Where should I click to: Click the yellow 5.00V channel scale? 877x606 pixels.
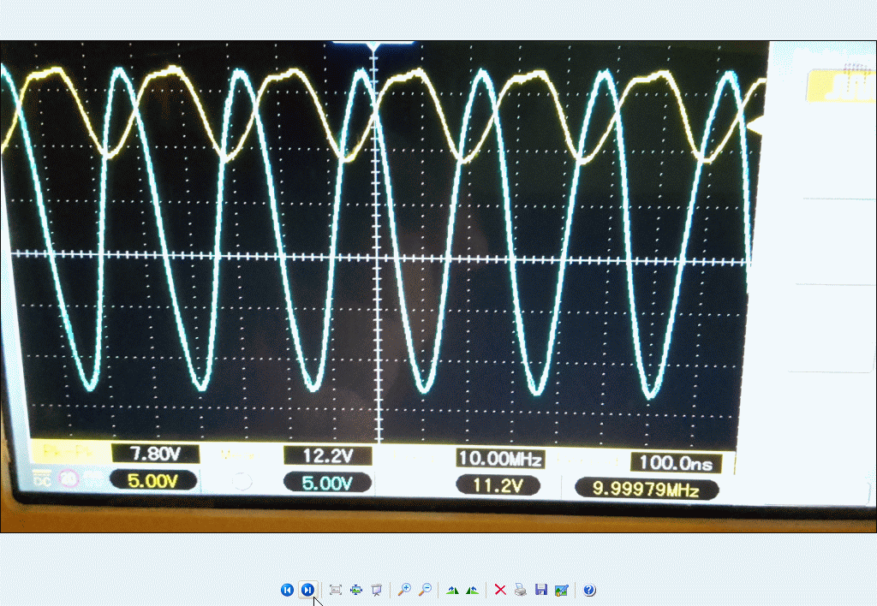click(153, 480)
